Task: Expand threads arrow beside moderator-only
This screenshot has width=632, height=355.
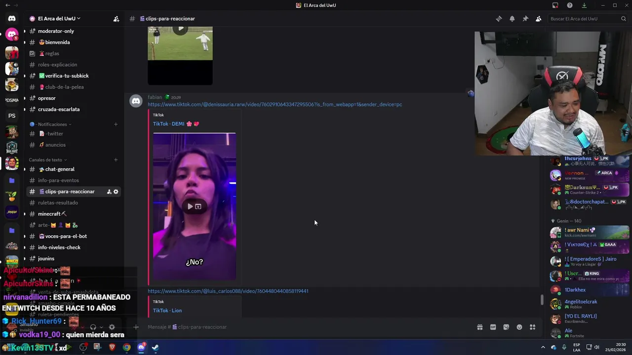Action: tap(24, 31)
